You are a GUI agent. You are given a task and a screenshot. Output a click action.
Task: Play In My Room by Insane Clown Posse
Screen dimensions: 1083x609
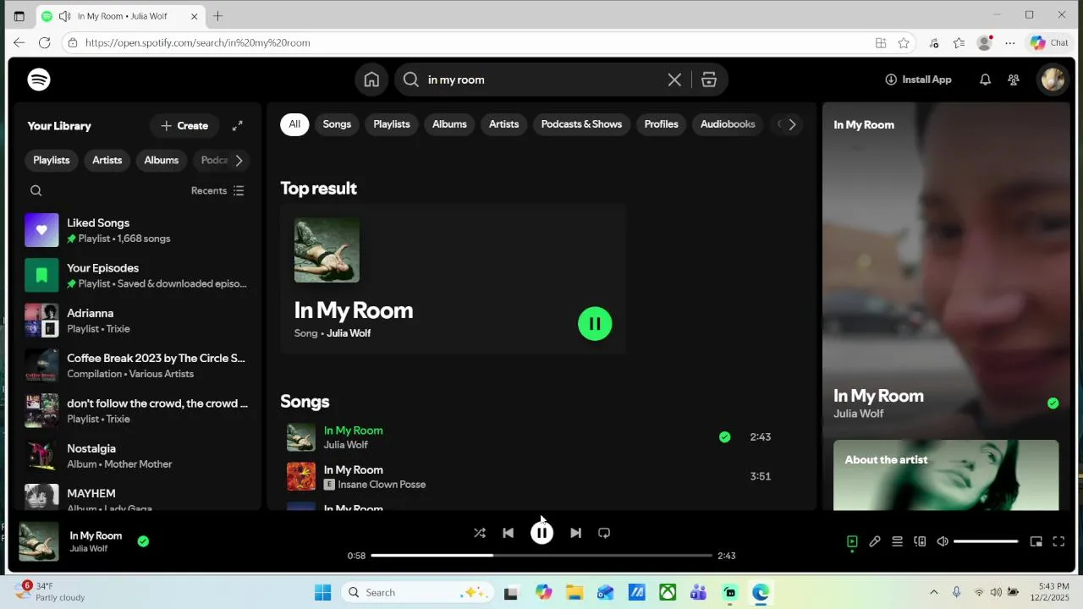point(301,476)
